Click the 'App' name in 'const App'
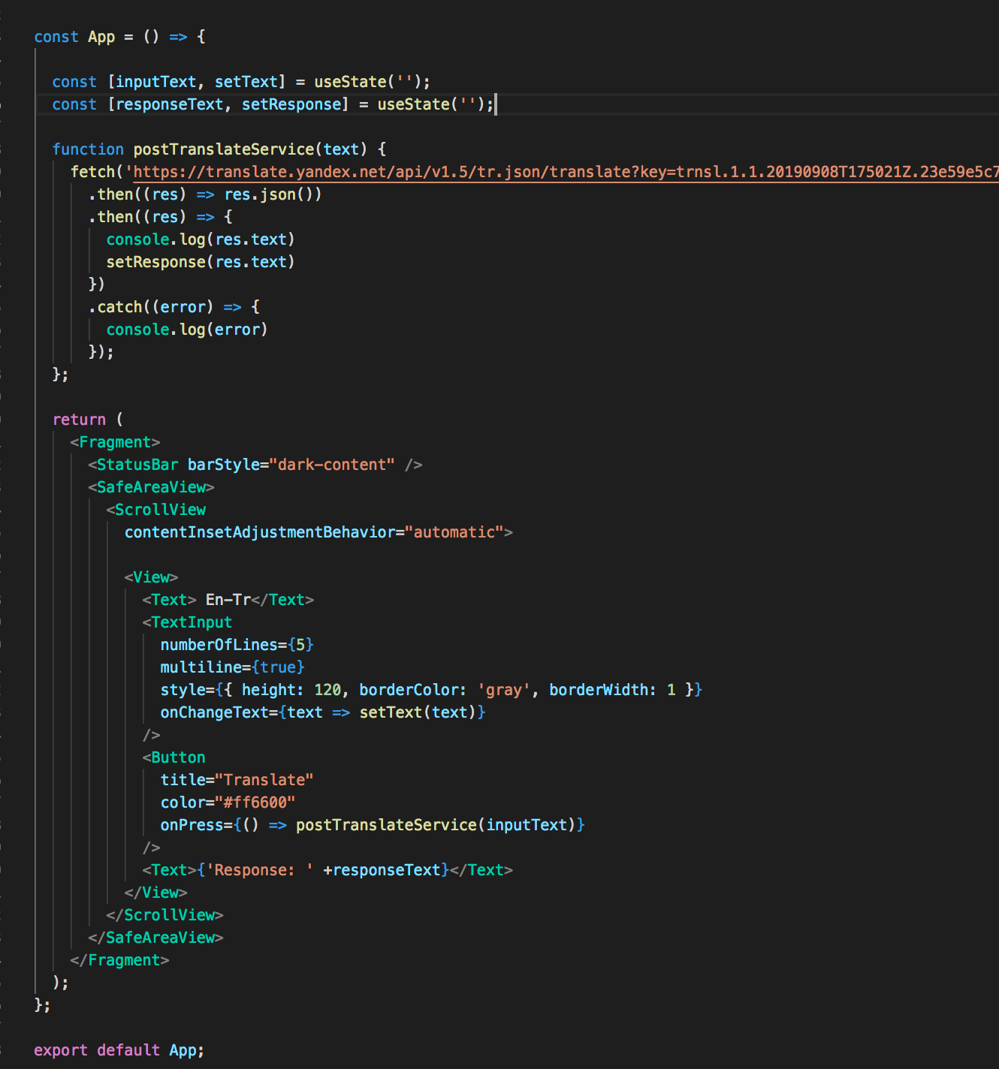 (x=101, y=37)
